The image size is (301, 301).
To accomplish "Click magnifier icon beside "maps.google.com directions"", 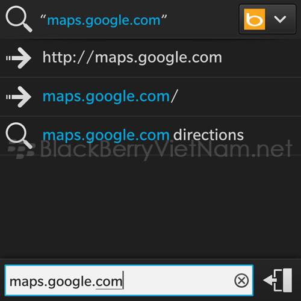I will (x=19, y=135).
